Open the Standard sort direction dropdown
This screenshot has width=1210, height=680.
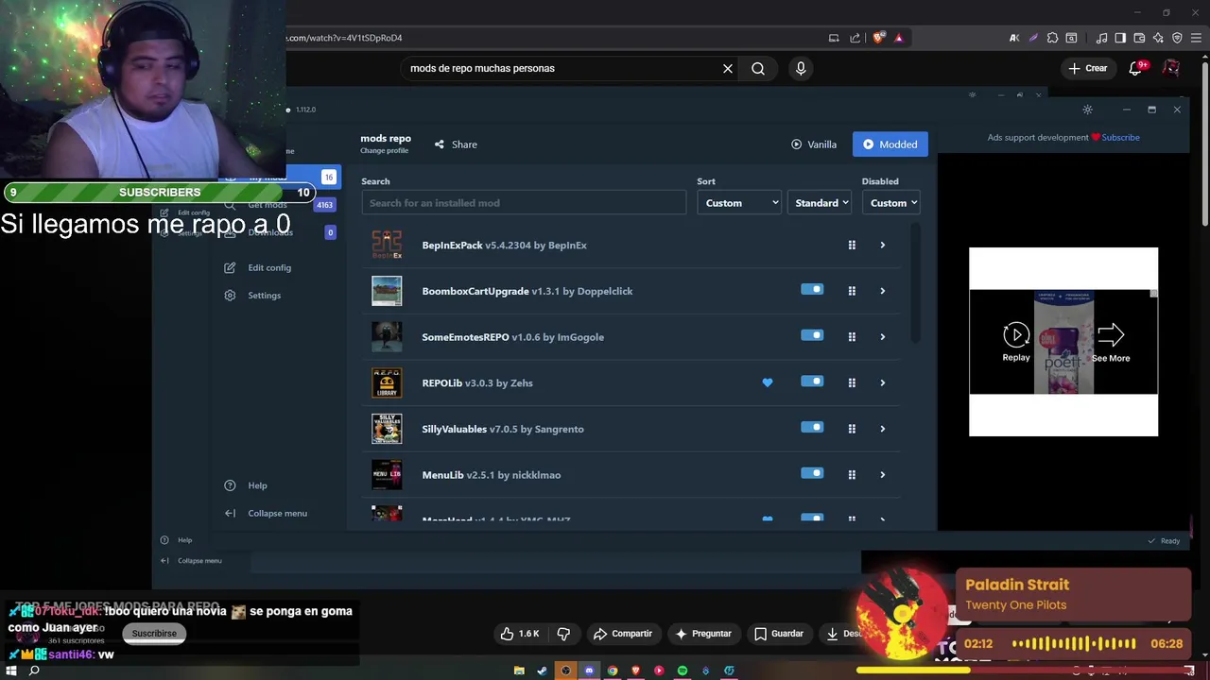point(820,203)
